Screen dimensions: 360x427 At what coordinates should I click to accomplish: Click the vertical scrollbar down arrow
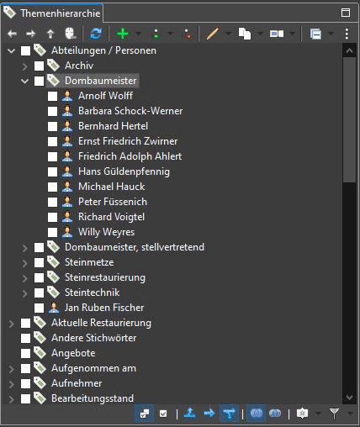click(349, 397)
